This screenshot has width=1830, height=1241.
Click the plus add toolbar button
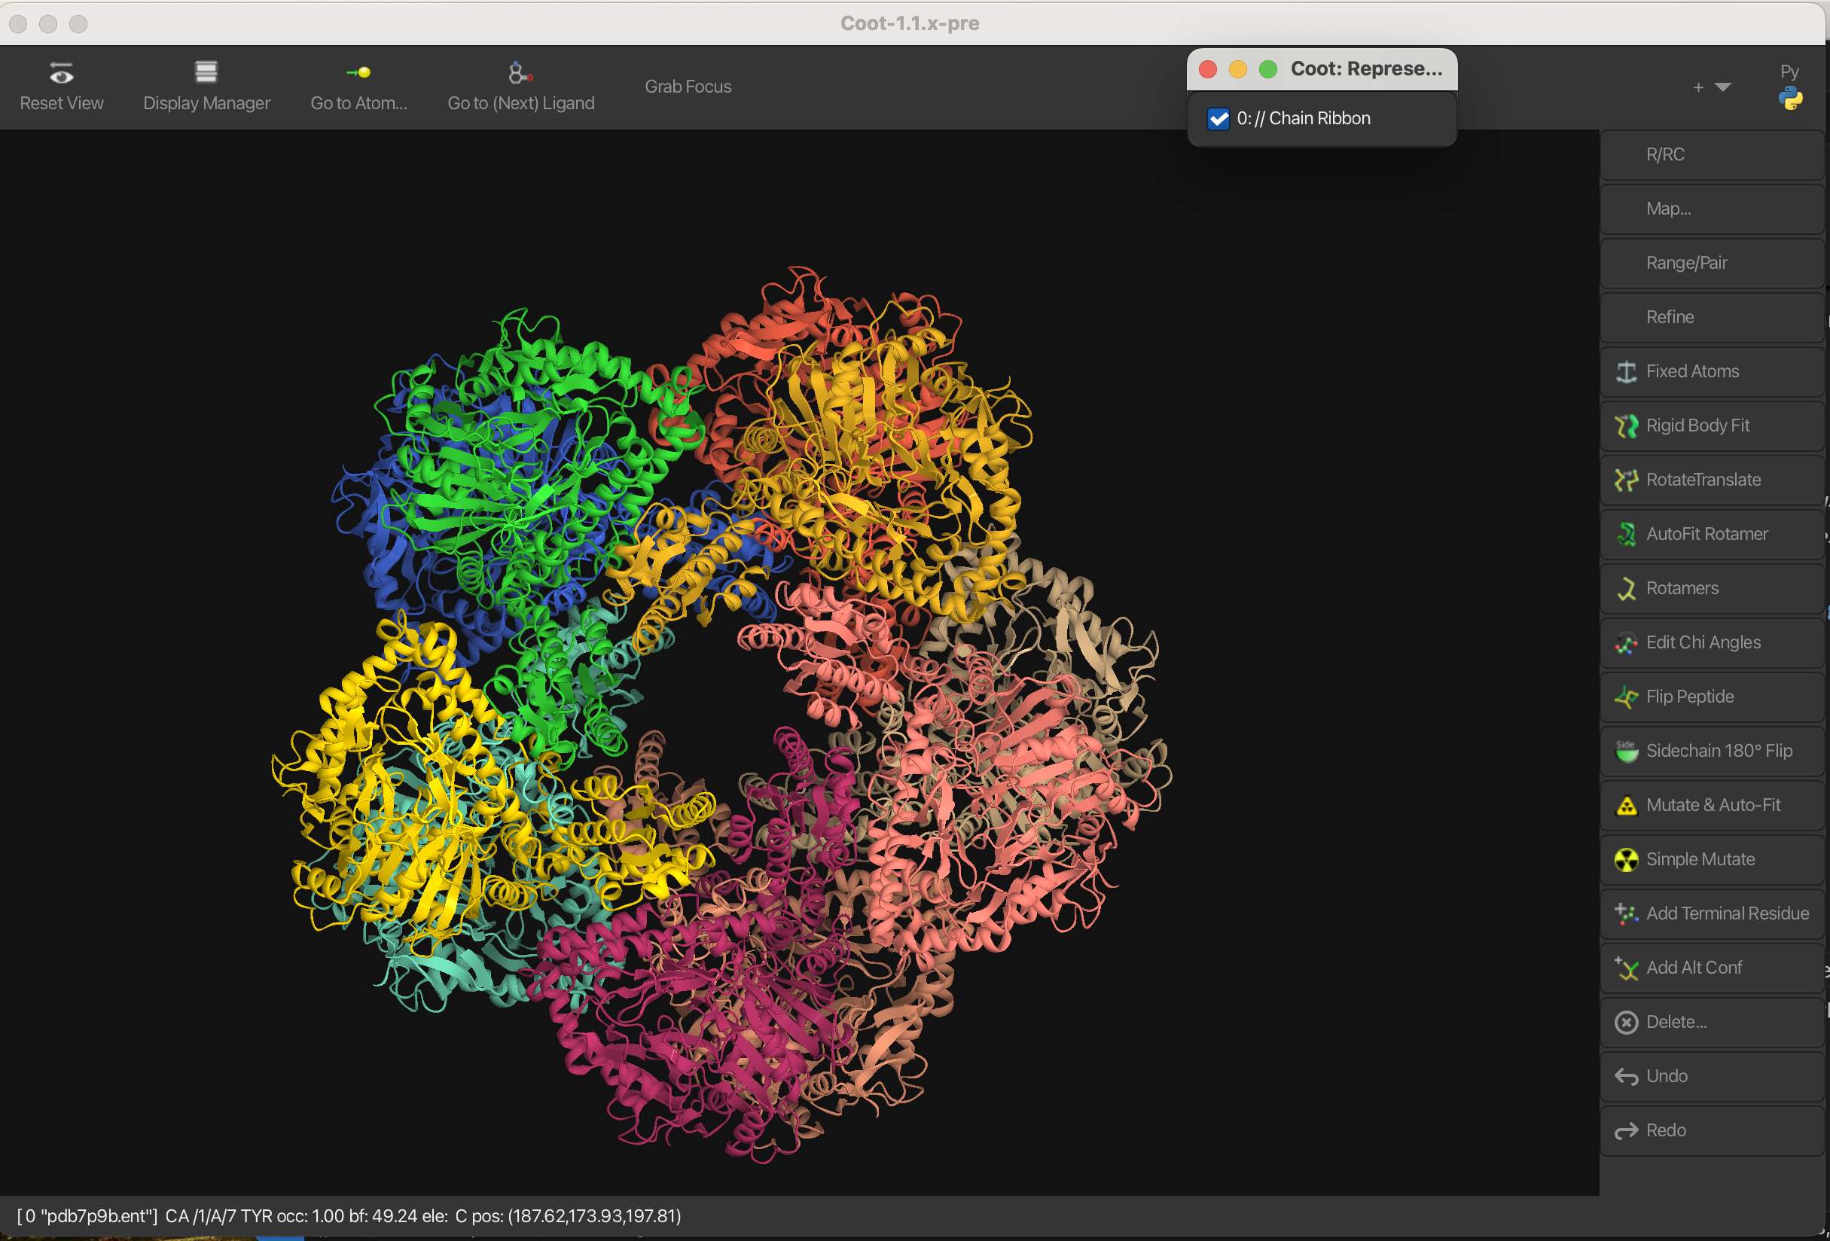click(x=1697, y=87)
